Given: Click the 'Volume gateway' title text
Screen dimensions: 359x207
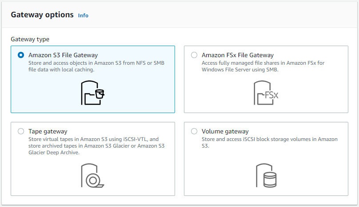Looking at the screenshot, I should pyautogui.click(x=225, y=131).
